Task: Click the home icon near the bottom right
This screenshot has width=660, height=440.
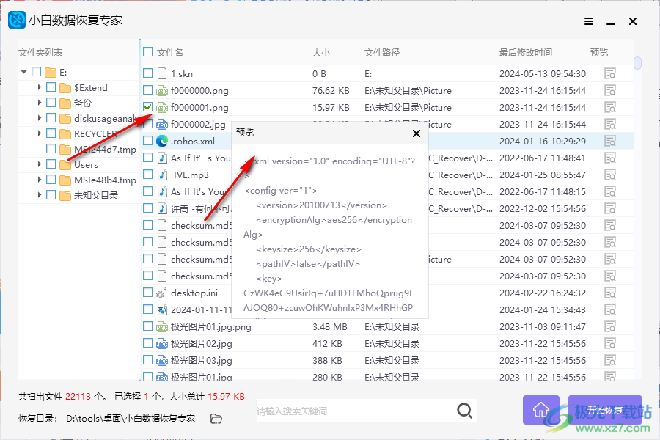Action: point(540,410)
